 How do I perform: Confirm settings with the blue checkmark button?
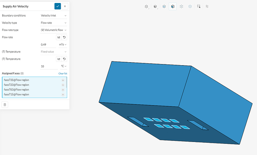click(x=57, y=6)
